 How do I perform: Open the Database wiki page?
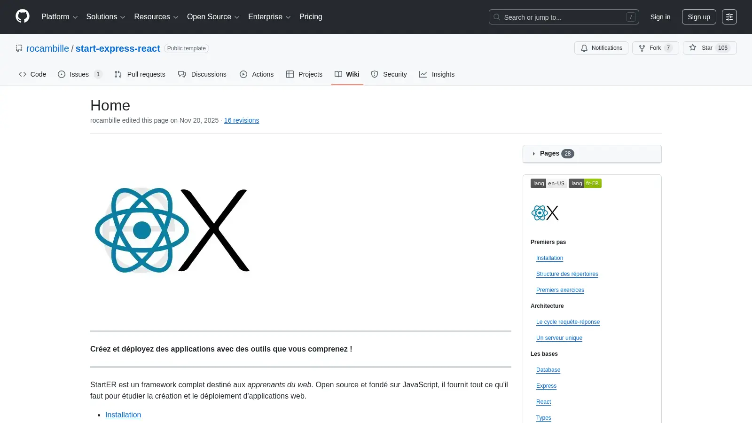[x=548, y=370]
